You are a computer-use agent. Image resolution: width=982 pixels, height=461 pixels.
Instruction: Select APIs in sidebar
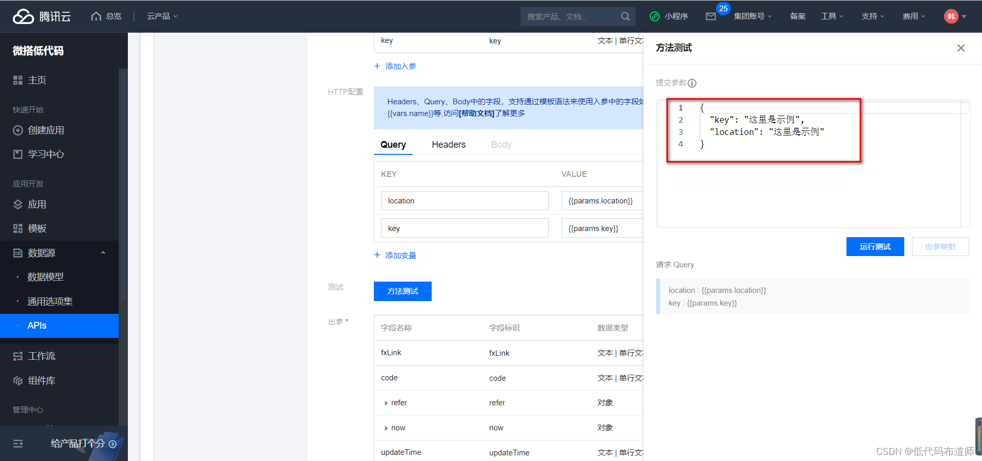pos(59,326)
